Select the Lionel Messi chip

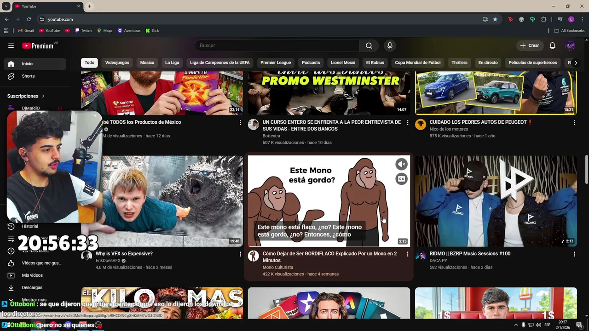(343, 63)
